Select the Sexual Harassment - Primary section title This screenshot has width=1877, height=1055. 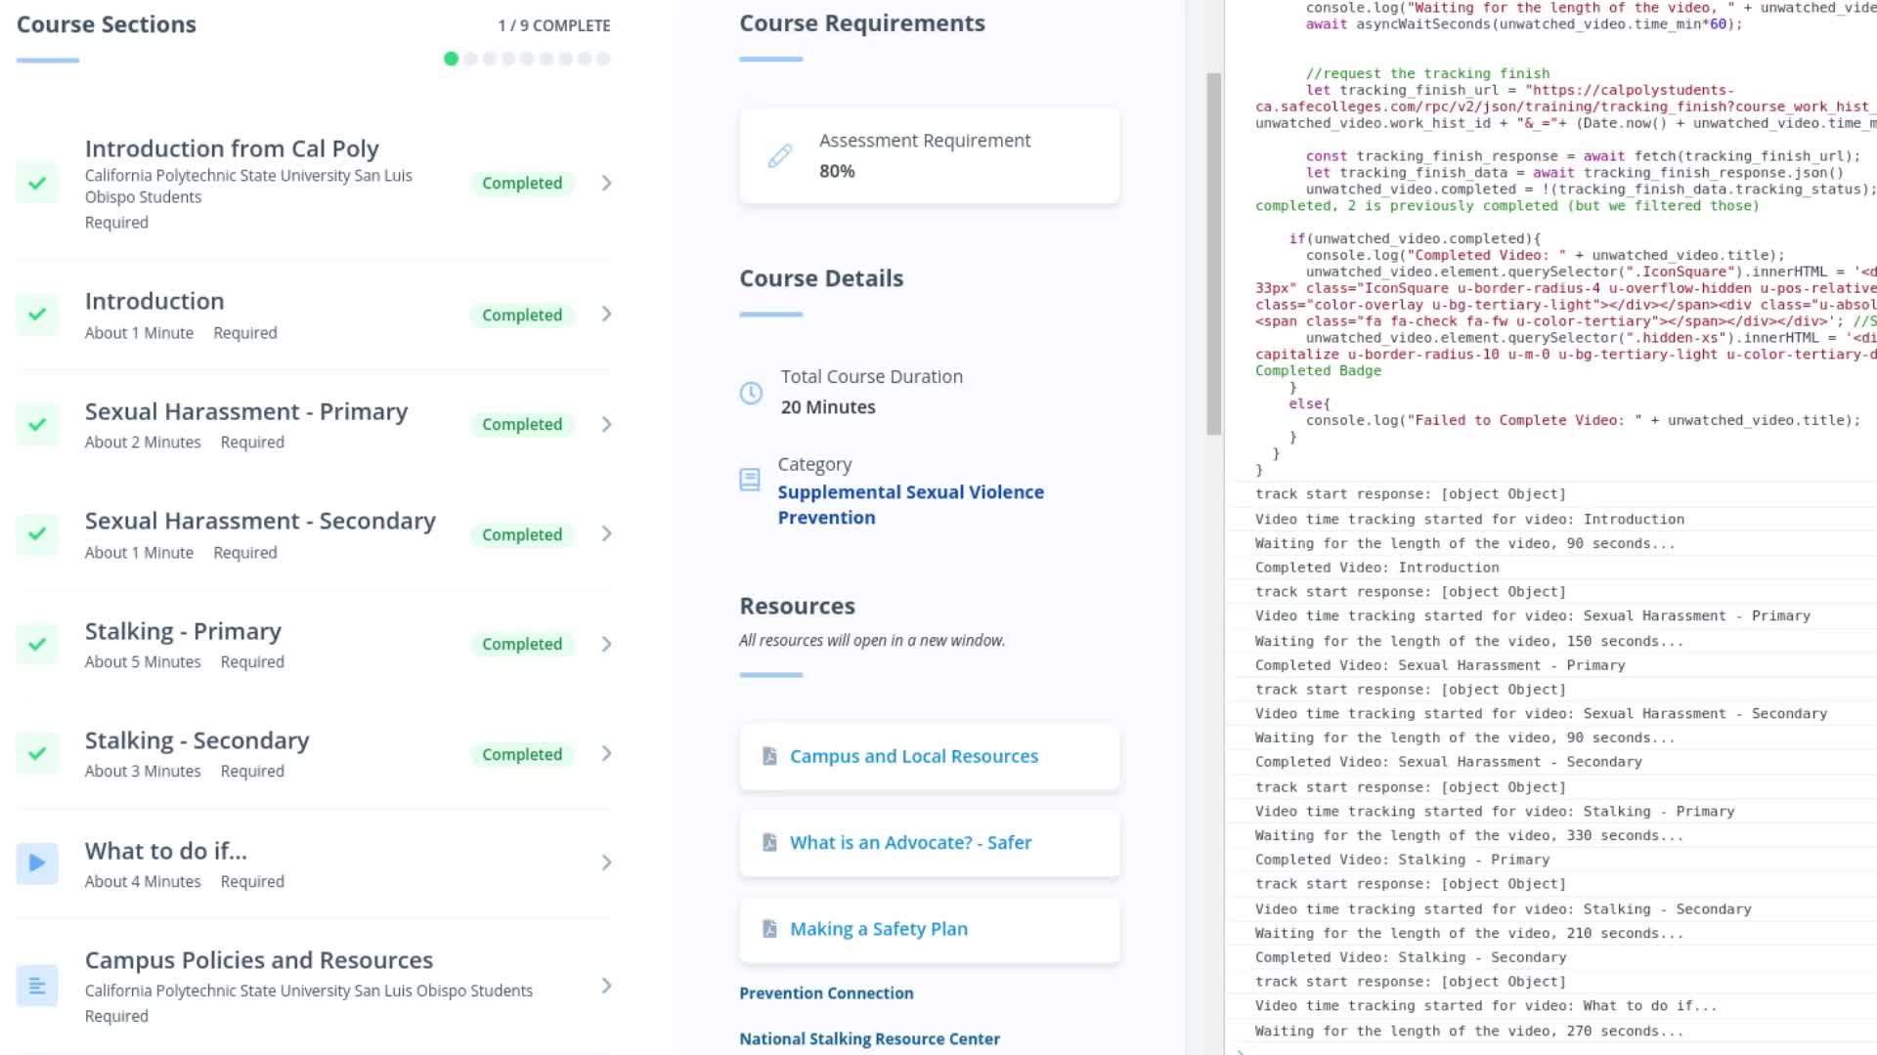[246, 411]
